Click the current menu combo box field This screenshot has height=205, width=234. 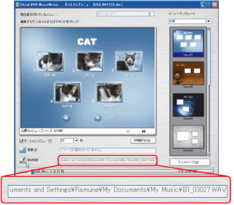coord(123,14)
